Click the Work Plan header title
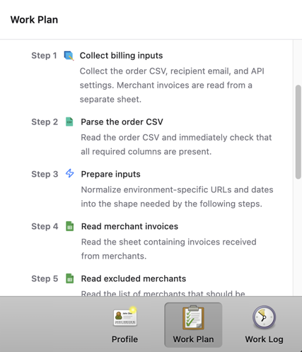 pyautogui.click(x=34, y=20)
